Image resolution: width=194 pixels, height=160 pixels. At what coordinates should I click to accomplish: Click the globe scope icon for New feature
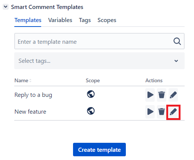(91, 111)
